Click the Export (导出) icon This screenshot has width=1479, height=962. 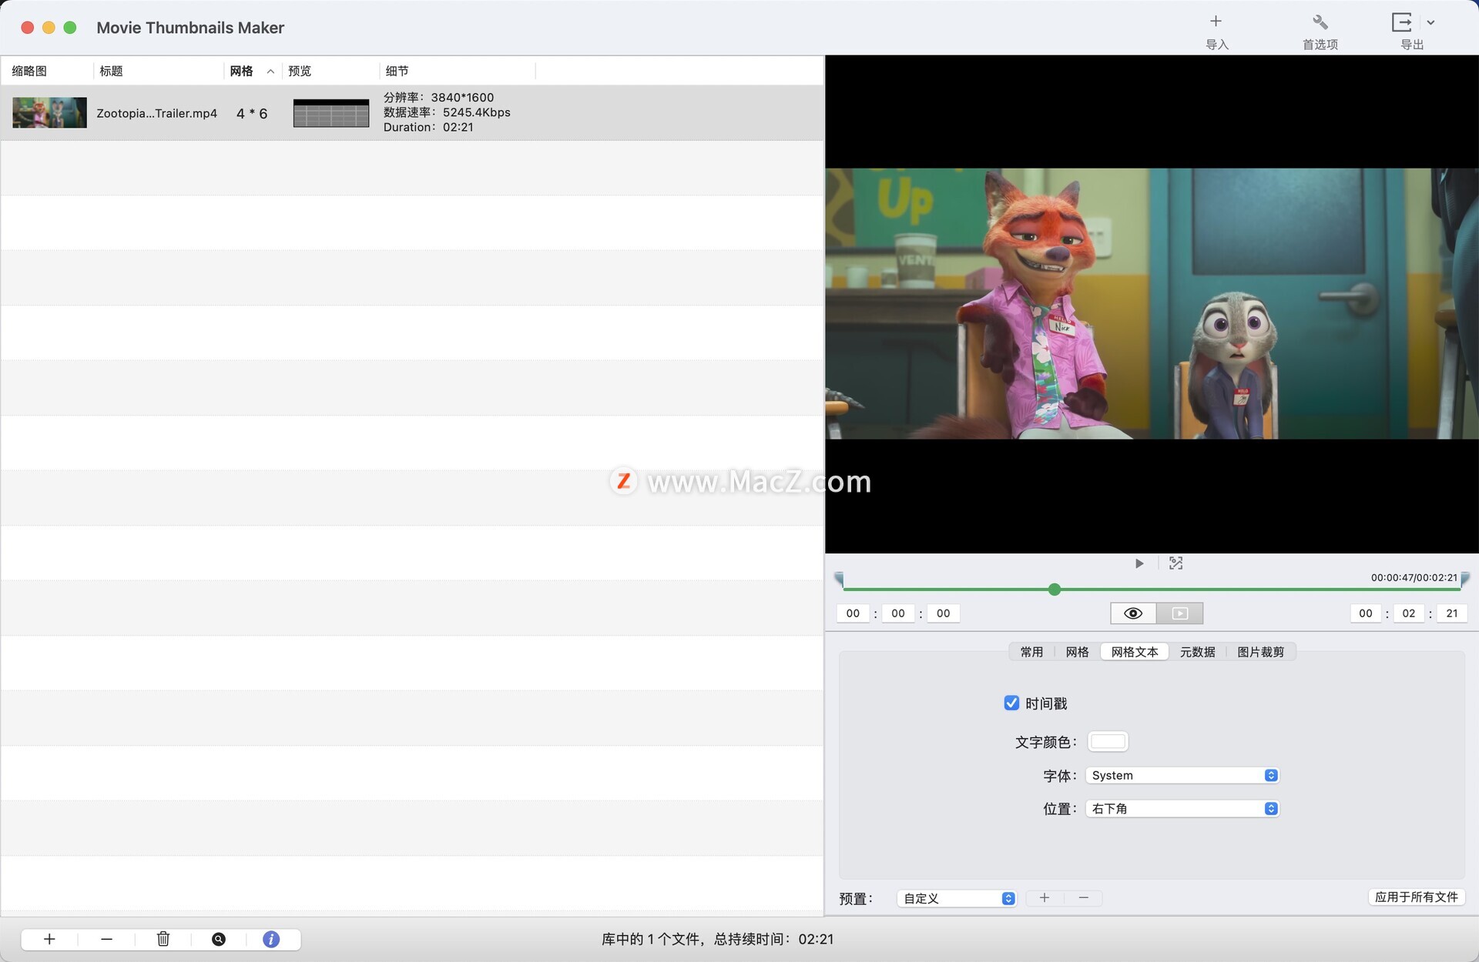[x=1402, y=22]
